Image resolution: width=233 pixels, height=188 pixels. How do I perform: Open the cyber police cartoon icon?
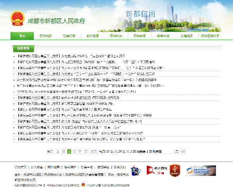(x=136, y=170)
